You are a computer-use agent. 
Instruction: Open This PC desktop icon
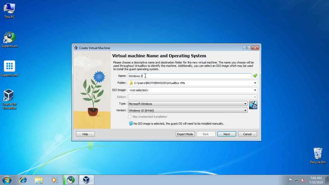9,10
